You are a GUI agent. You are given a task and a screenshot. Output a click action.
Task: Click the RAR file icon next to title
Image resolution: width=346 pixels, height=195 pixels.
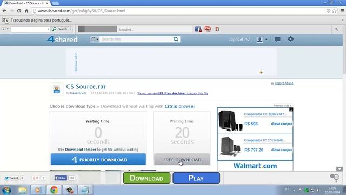57,89
